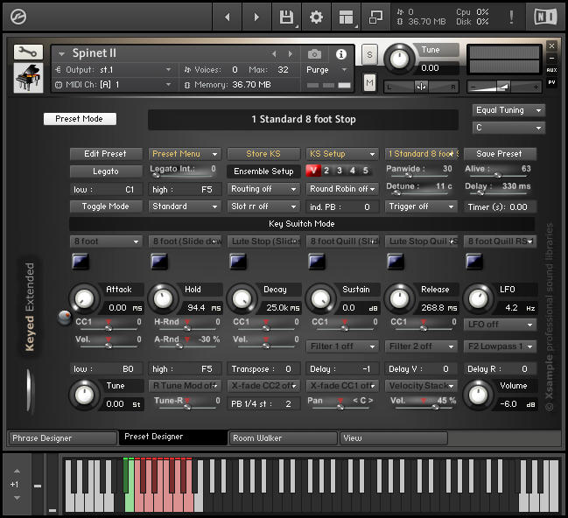The height and width of the screenshot is (518, 568).
Task: Open the KS Setup dropdown
Action: (x=342, y=154)
